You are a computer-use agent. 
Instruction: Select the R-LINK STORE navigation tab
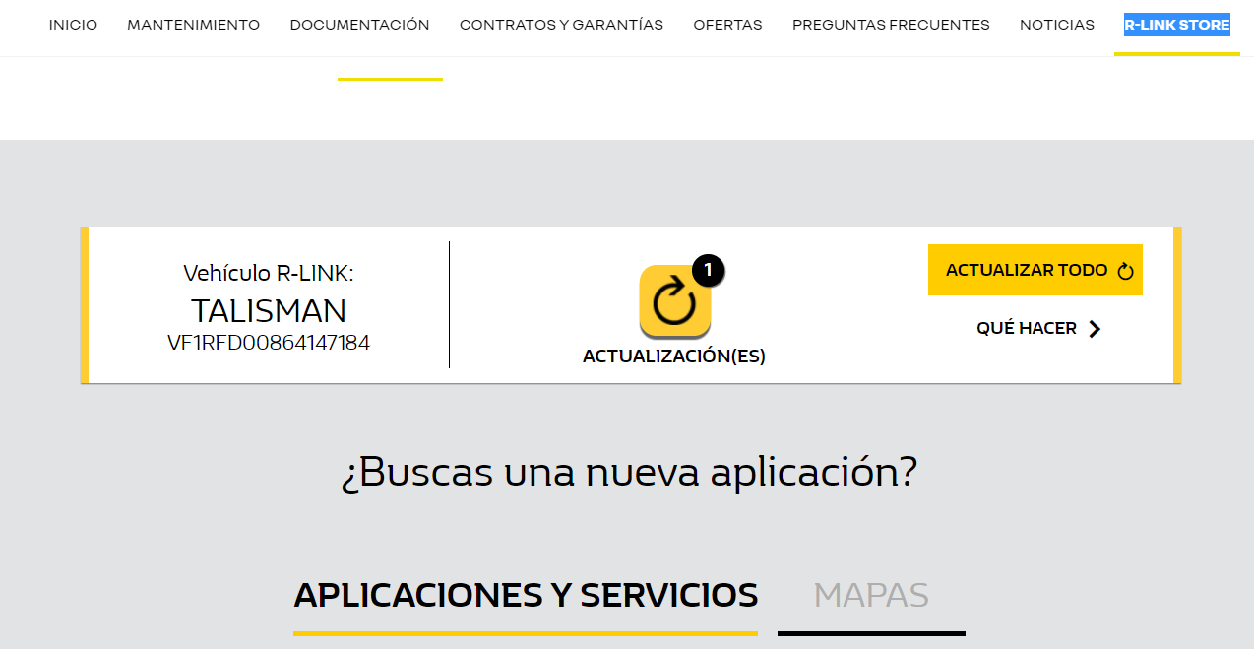point(1177,25)
